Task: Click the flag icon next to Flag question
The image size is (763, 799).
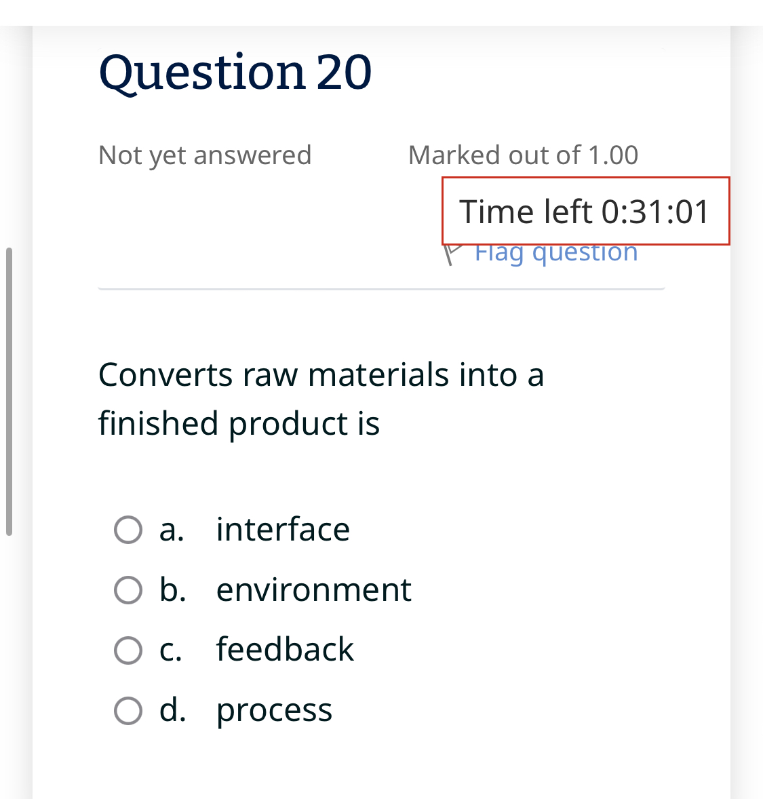Action: [x=451, y=252]
